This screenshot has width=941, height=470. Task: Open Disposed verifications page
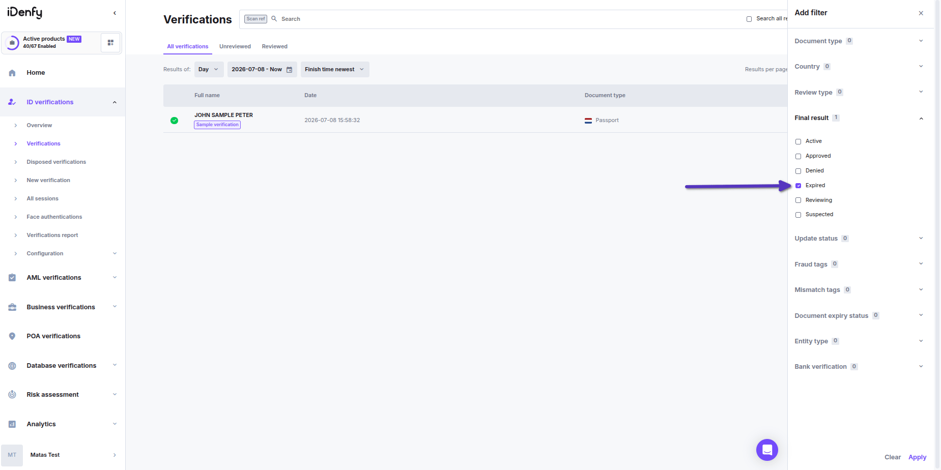click(56, 162)
